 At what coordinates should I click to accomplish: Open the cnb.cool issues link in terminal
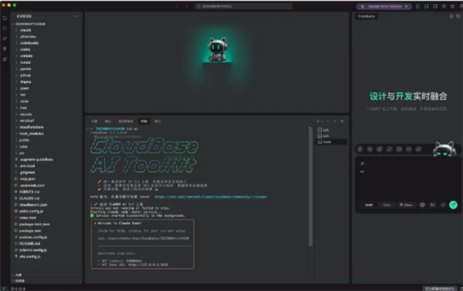pyautogui.click(x=211, y=197)
